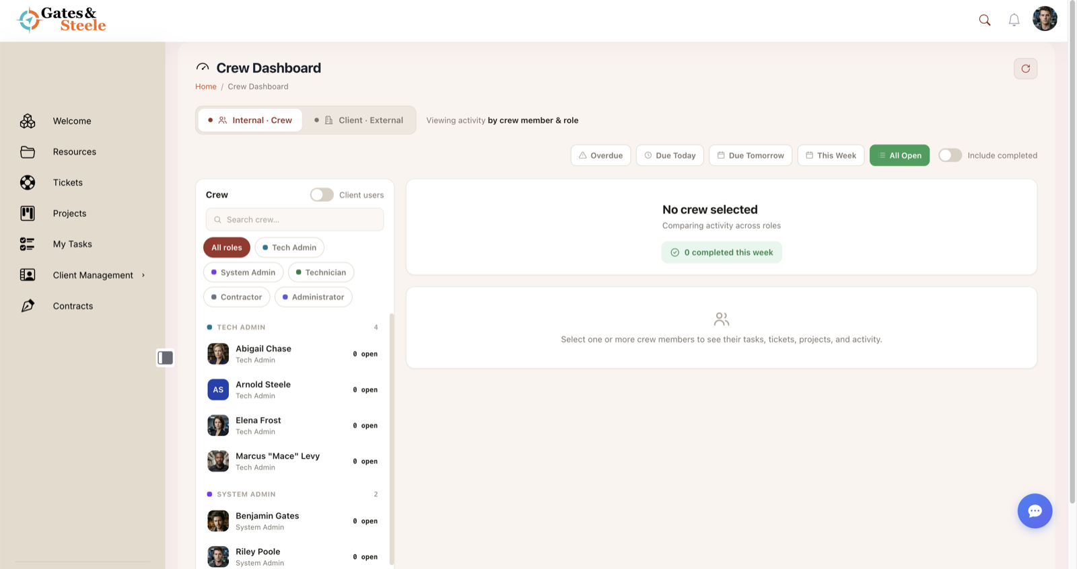Screen dimensions: 1077x569
Task: Click the page vertical scrollbar
Action: click(1072, 252)
